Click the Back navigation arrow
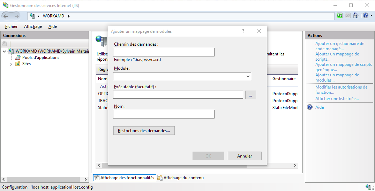375x191 pixels. click(x=6, y=16)
